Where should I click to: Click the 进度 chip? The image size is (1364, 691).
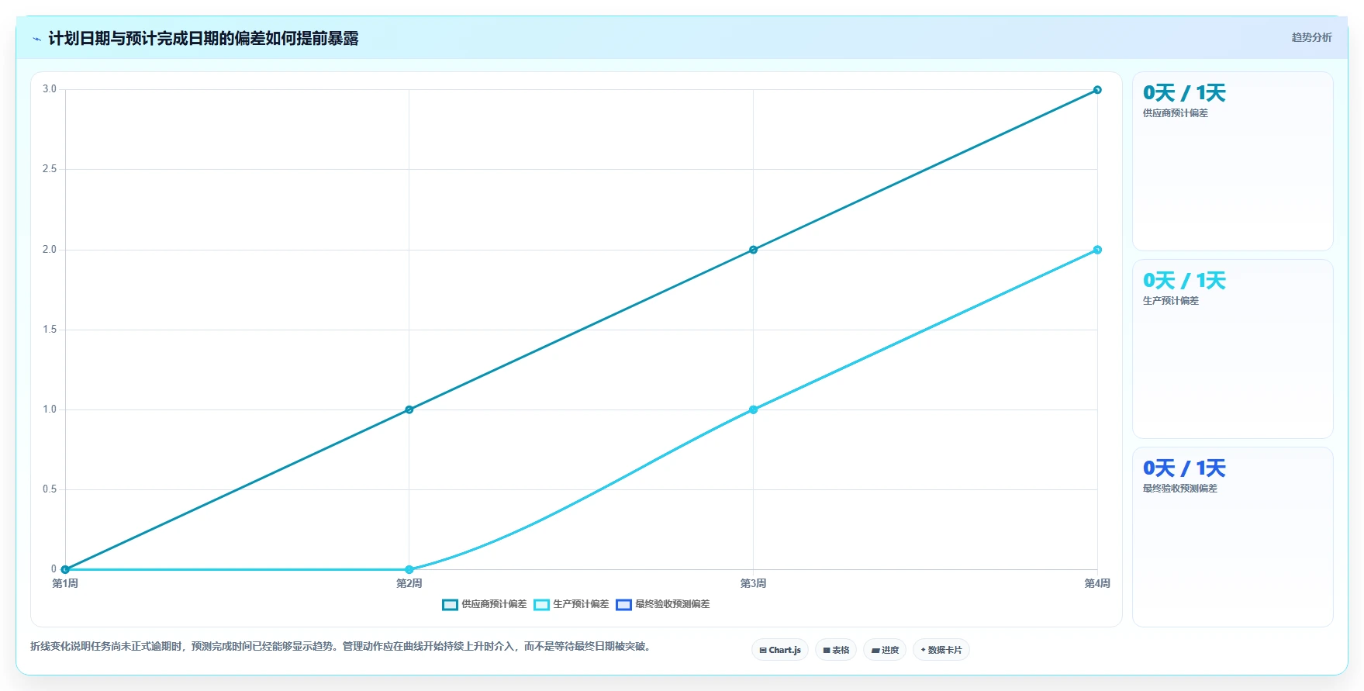pyautogui.click(x=885, y=650)
